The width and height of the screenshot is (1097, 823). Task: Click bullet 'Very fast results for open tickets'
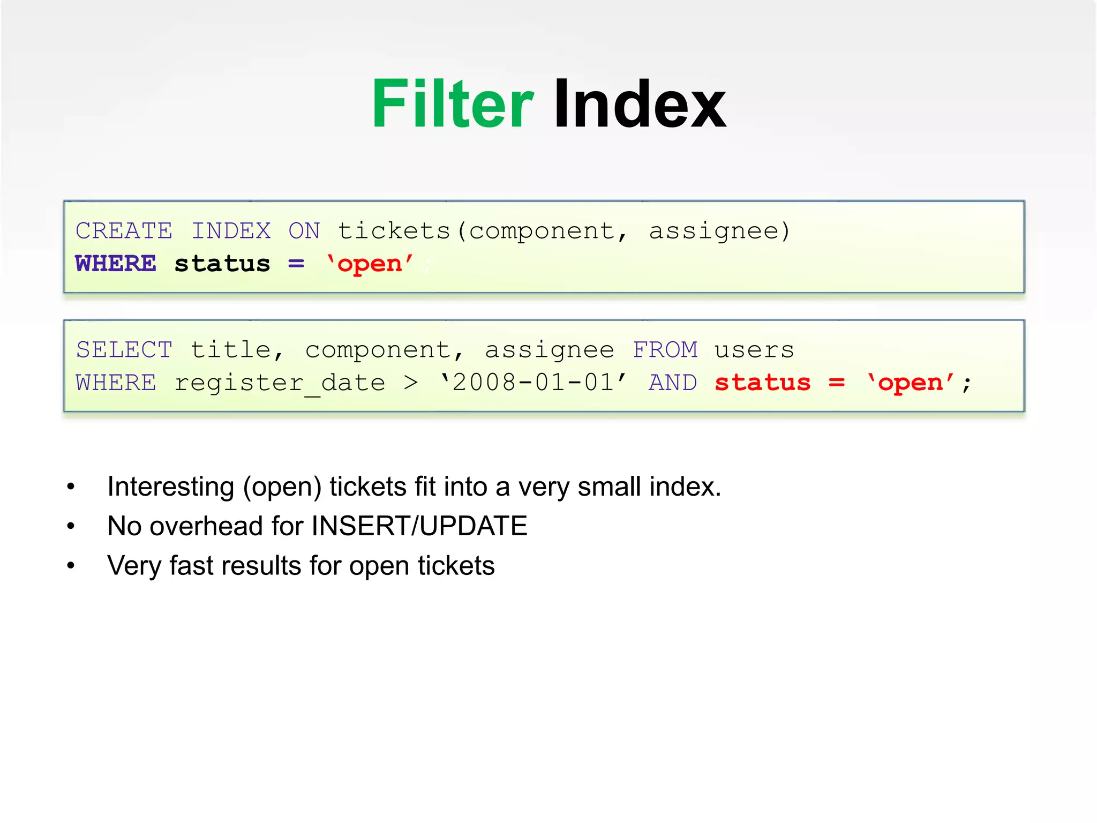(300, 566)
